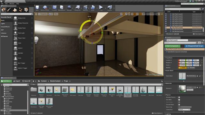The height and width of the screenshot is (115, 205).
Task: Click the Point Light placement icon
Action: coord(15,33)
